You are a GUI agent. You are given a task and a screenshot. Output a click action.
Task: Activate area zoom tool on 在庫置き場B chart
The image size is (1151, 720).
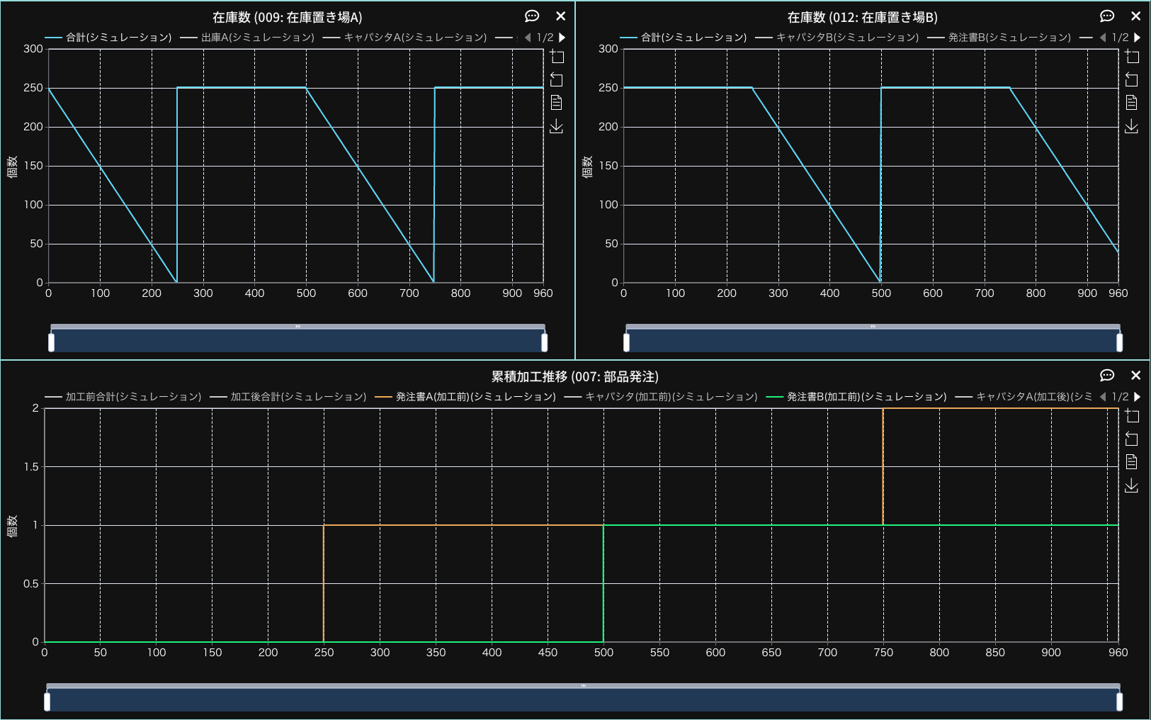point(1132,57)
